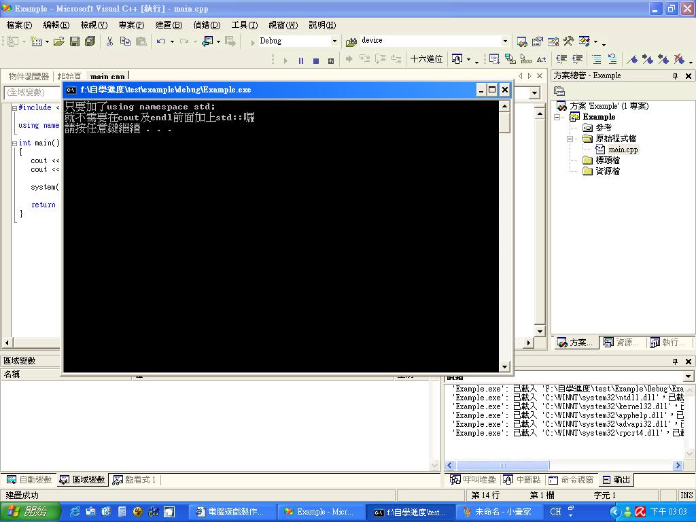Switch to the 監看式 1 tab

coord(135,480)
